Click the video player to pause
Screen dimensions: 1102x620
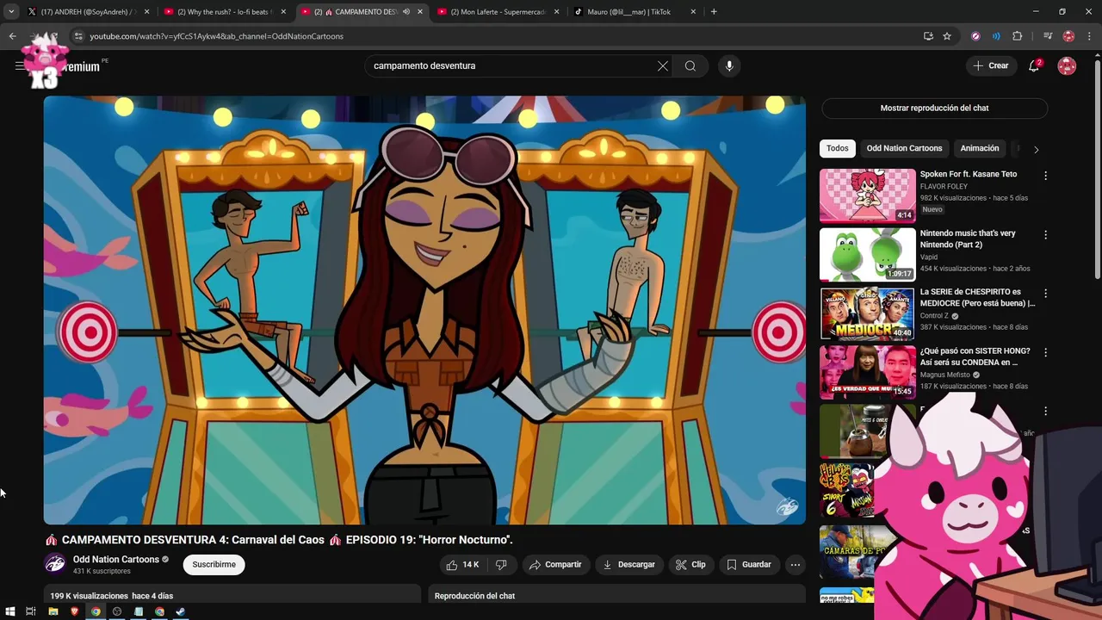(x=424, y=310)
